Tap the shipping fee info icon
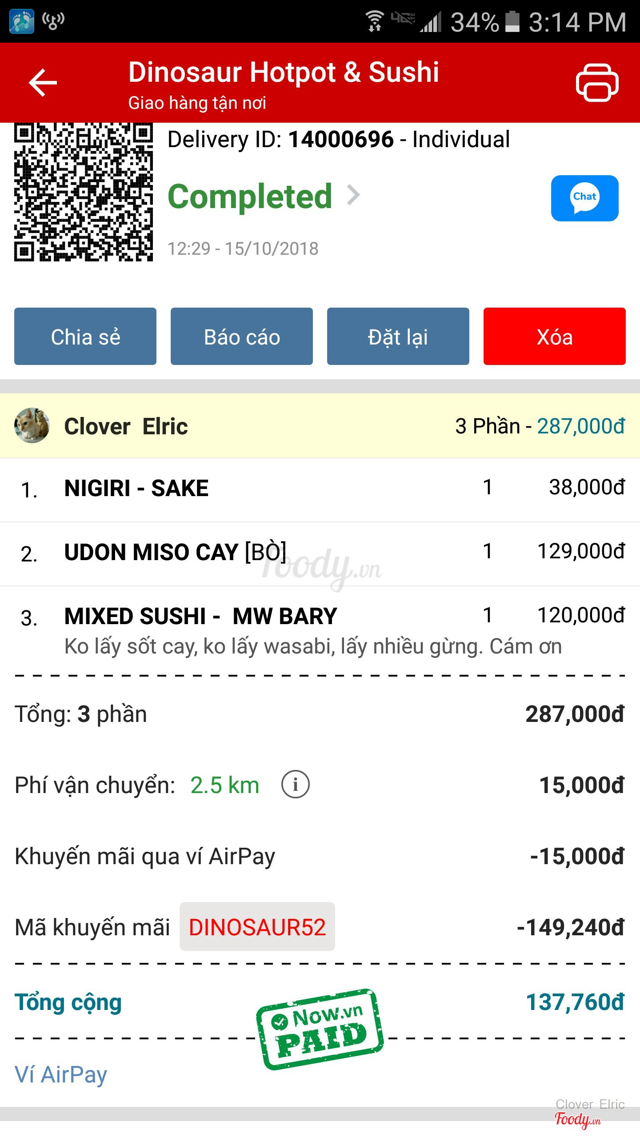Screen dimensions: 640x1138 coord(295,785)
